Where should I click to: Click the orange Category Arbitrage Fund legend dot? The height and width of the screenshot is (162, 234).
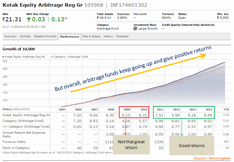point(51,56)
